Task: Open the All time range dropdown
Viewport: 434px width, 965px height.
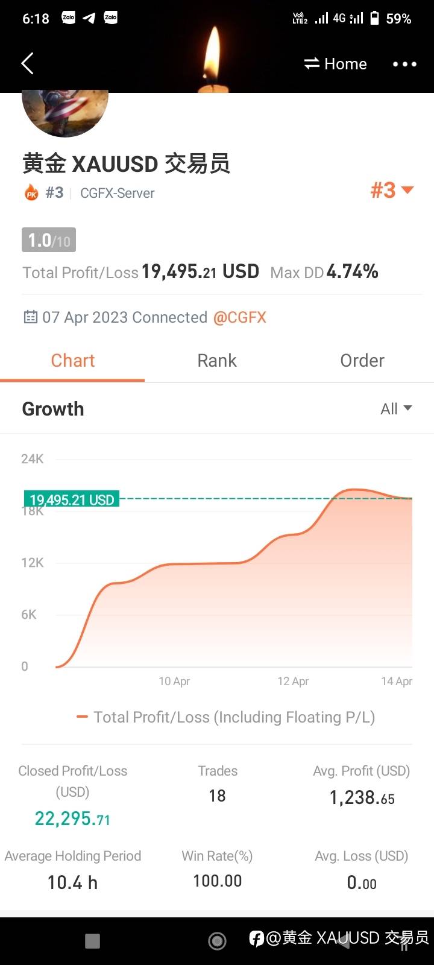Action: click(396, 409)
